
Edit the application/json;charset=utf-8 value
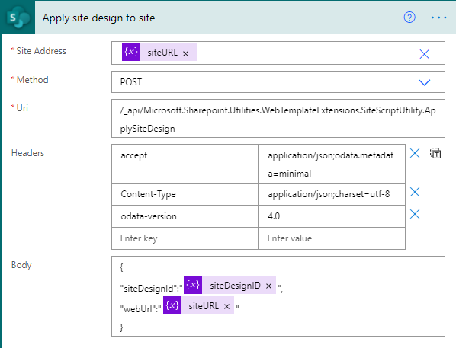[332, 194]
